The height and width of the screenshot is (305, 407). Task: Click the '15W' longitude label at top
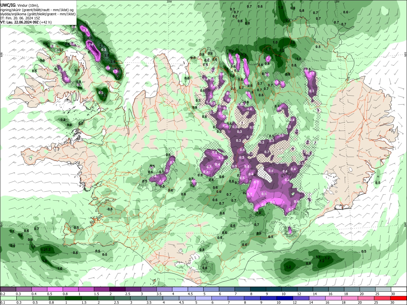(x=337, y=2)
